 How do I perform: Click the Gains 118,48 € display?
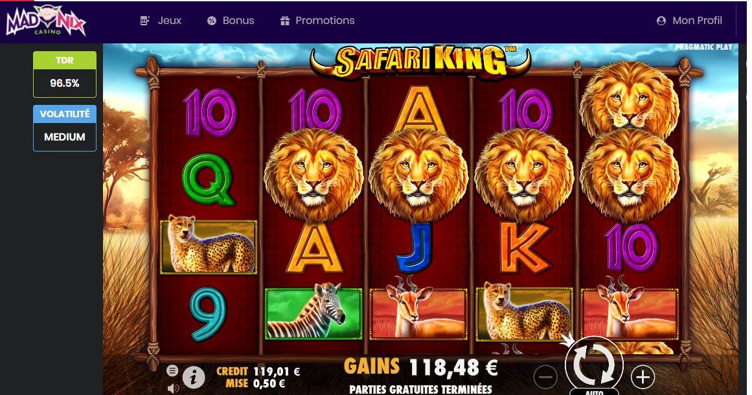coord(420,367)
